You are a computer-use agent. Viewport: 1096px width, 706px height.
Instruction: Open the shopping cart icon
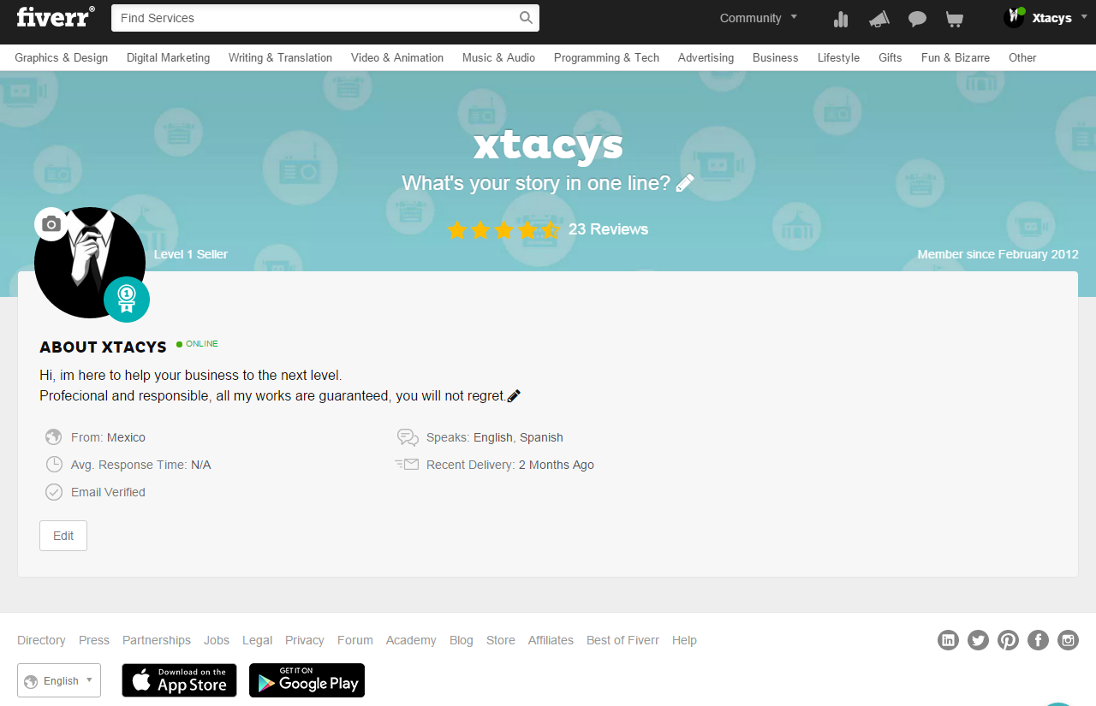point(954,19)
